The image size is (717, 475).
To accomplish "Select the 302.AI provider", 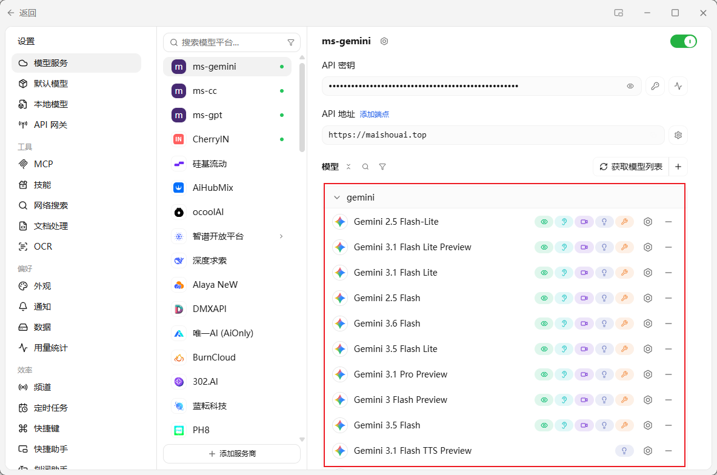I will click(227, 382).
